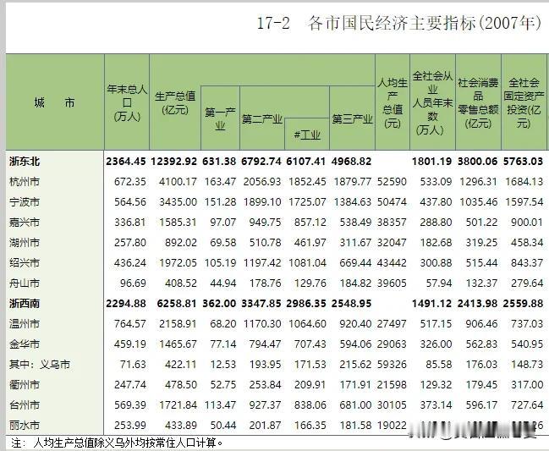Select Huzhou GDP cell 892.02

pyautogui.click(x=181, y=242)
